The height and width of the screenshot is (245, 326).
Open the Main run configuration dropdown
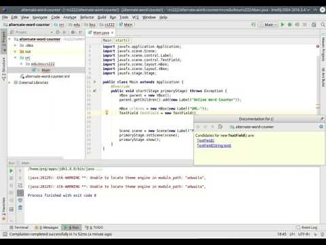coord(269,24)
